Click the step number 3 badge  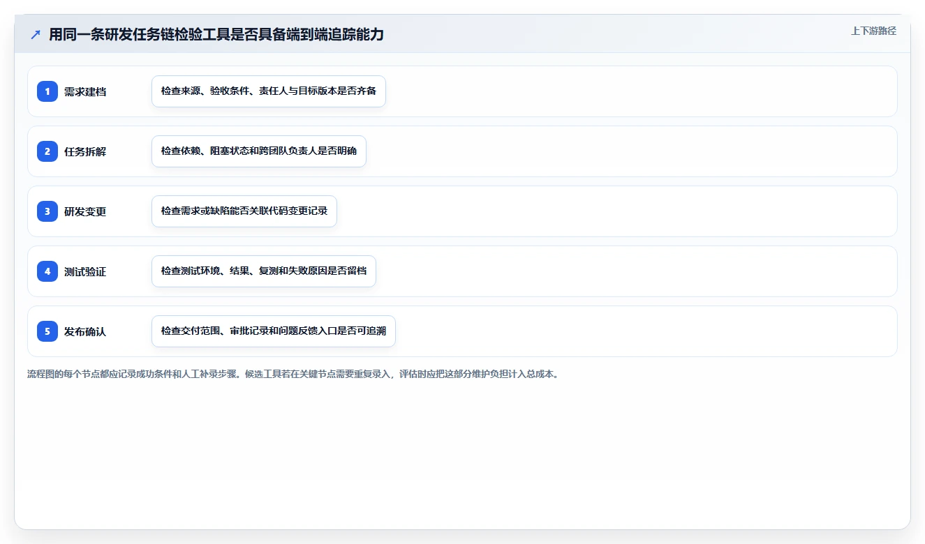pyautogui.click(x=47, y=211)
